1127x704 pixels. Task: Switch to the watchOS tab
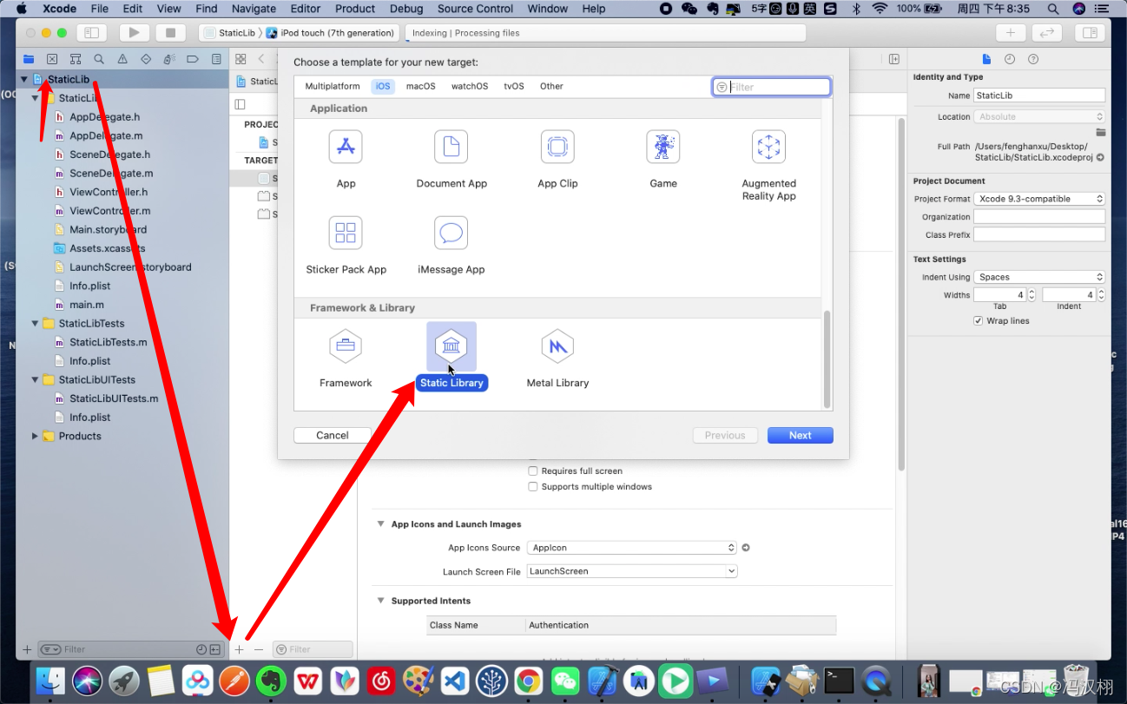click(470, 86)
